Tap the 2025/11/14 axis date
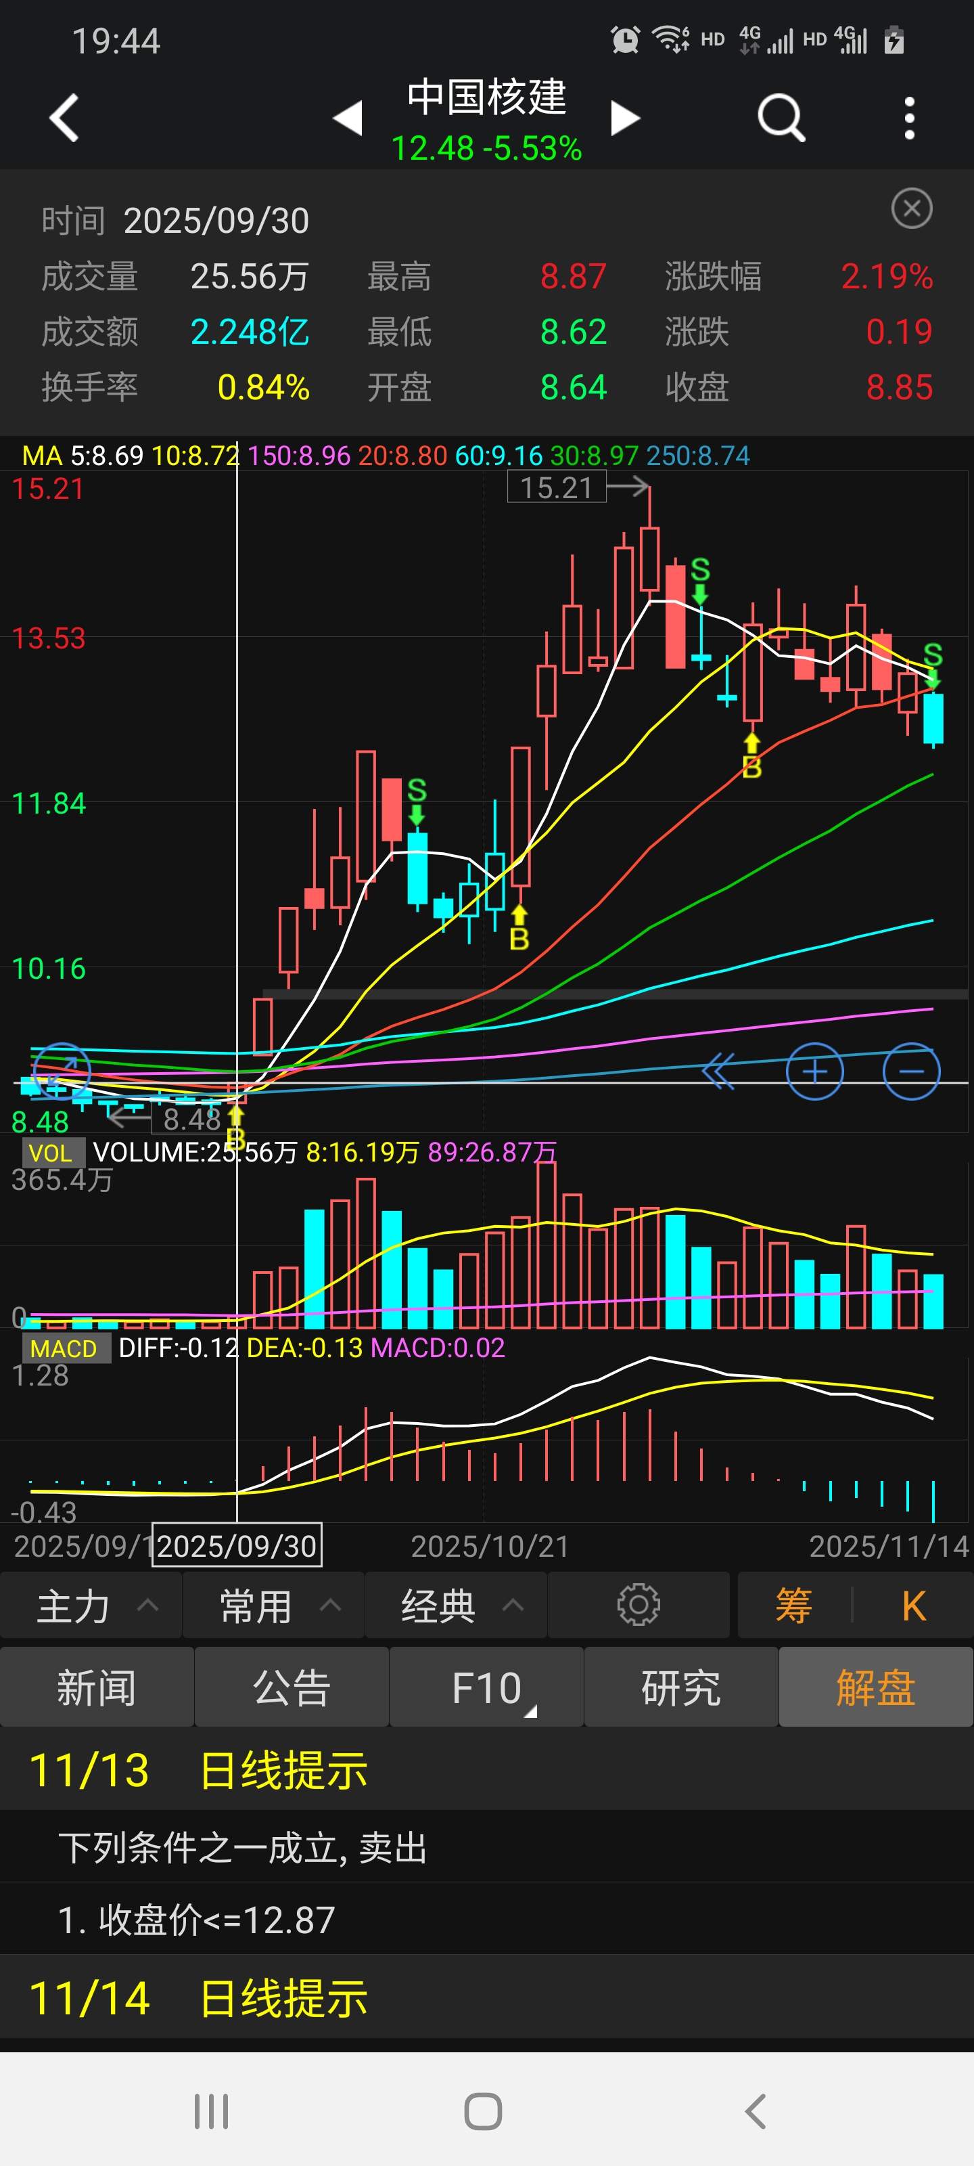The image size is (974, 2166). pyautogui.click(x=889, y=1546)
